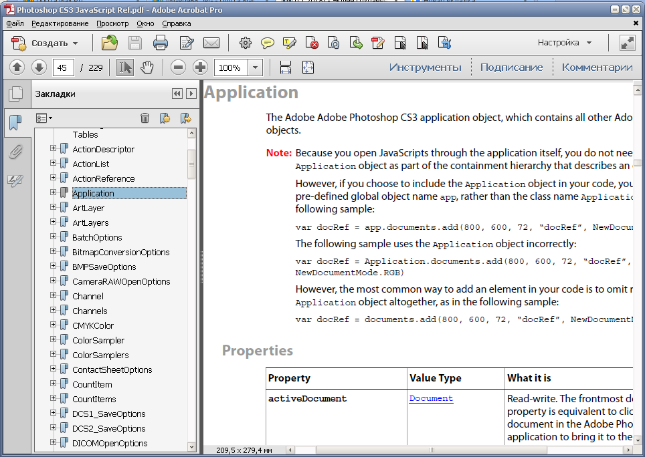Select the Hand pan tool
The image size is (645, 457).
(147, 67)
